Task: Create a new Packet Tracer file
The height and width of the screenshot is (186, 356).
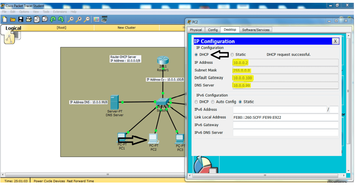Action: [x=5, y=20]
